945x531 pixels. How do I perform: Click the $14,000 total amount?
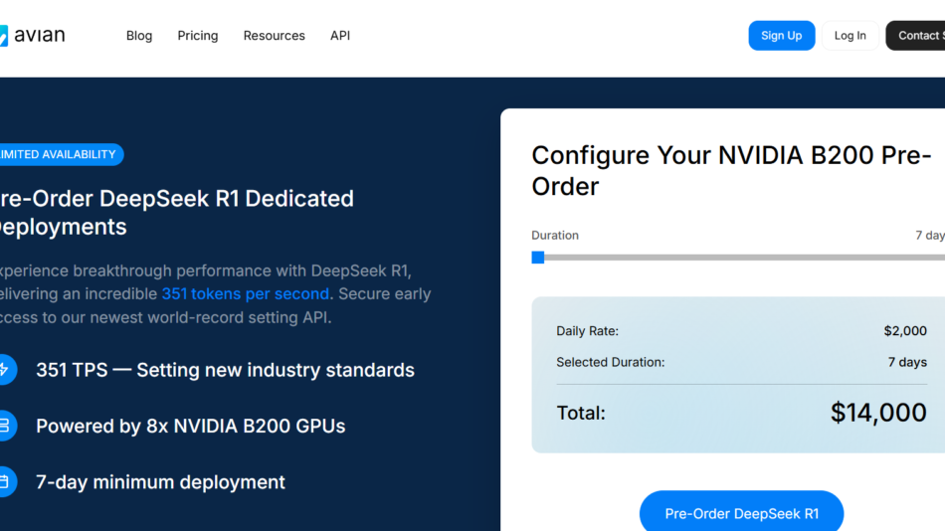click(x=878, y=413)
